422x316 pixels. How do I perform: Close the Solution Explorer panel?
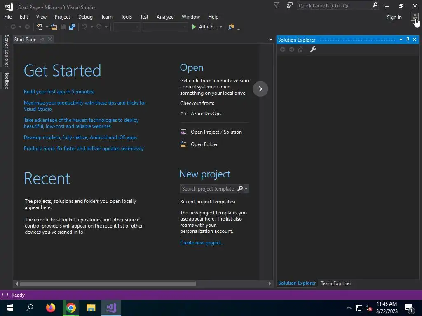point(415,39)
